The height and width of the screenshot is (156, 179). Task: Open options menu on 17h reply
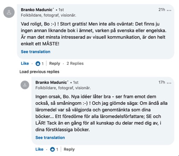tap(169, 83)
